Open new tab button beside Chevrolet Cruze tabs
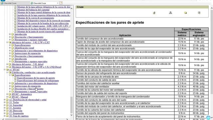Image resolution: width=213 pixels, height=120 pixels. click(x=61, y=3)
